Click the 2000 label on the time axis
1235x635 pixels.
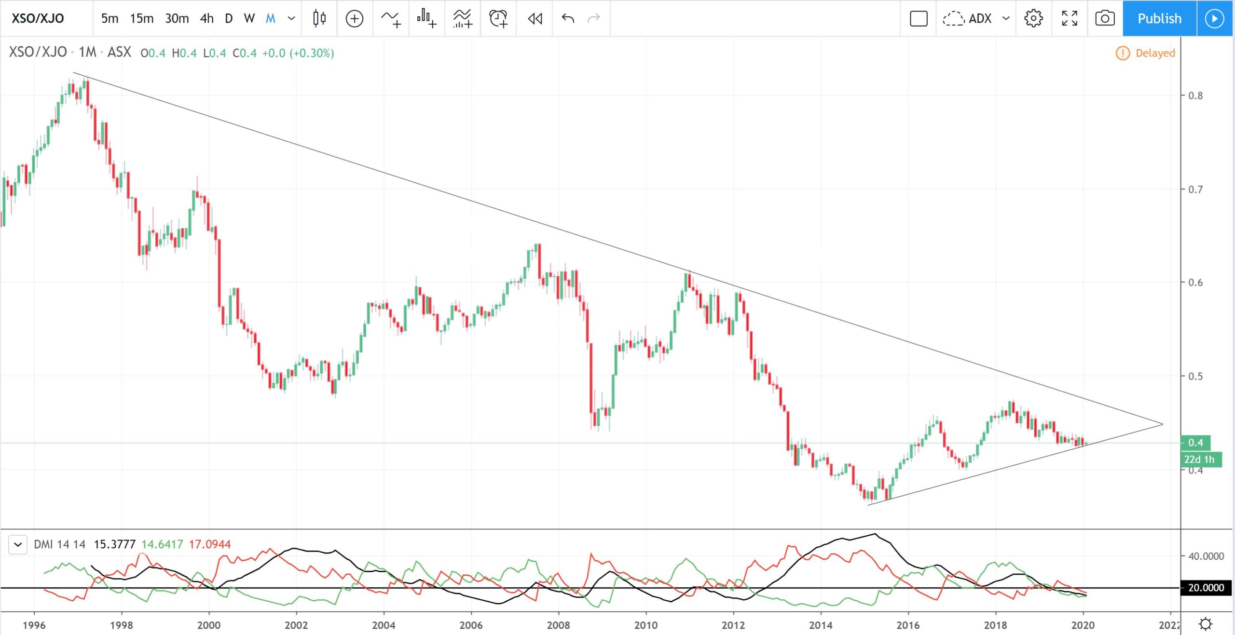(208, 625)
